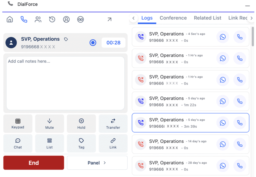The width and height of the screenshot is (256, 177).
Task: Switch to the Conference tab
Action: (173, 18)
